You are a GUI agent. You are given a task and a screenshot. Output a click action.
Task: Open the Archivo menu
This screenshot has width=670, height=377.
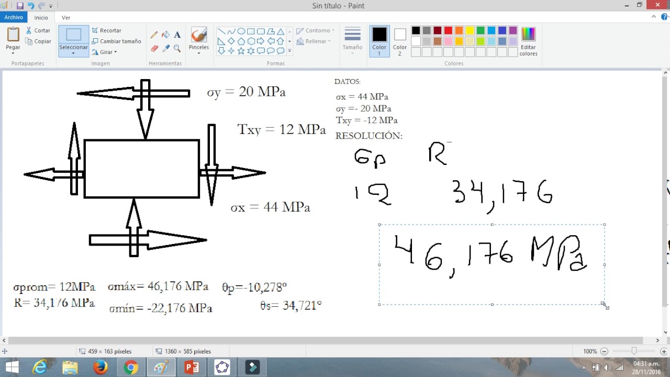[x=14, y=17]
